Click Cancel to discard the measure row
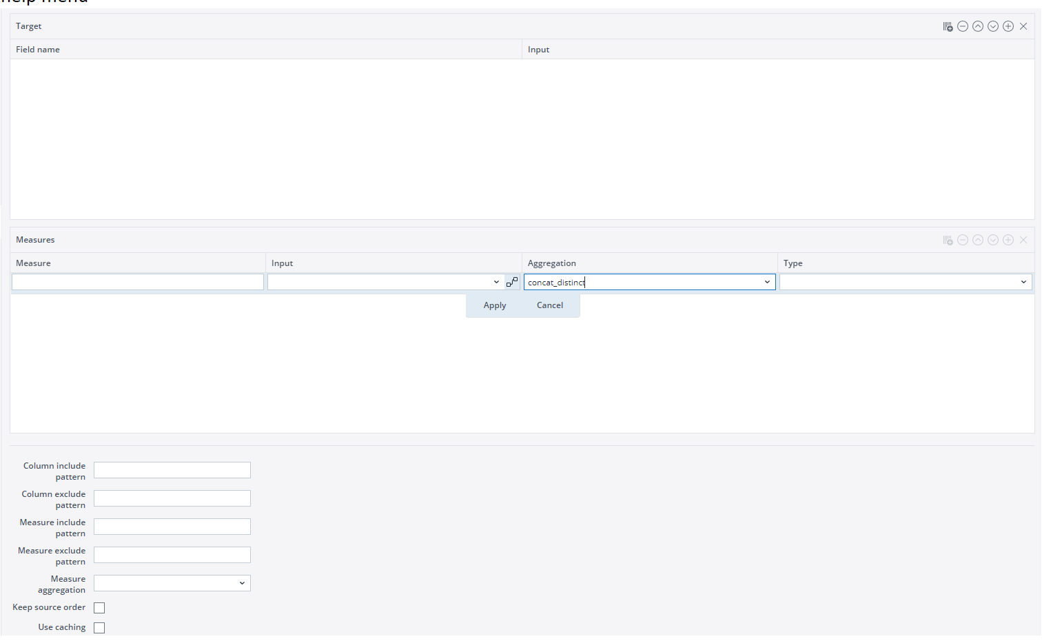This screenshot has width=1042, height=641. (x=550, y=305)
